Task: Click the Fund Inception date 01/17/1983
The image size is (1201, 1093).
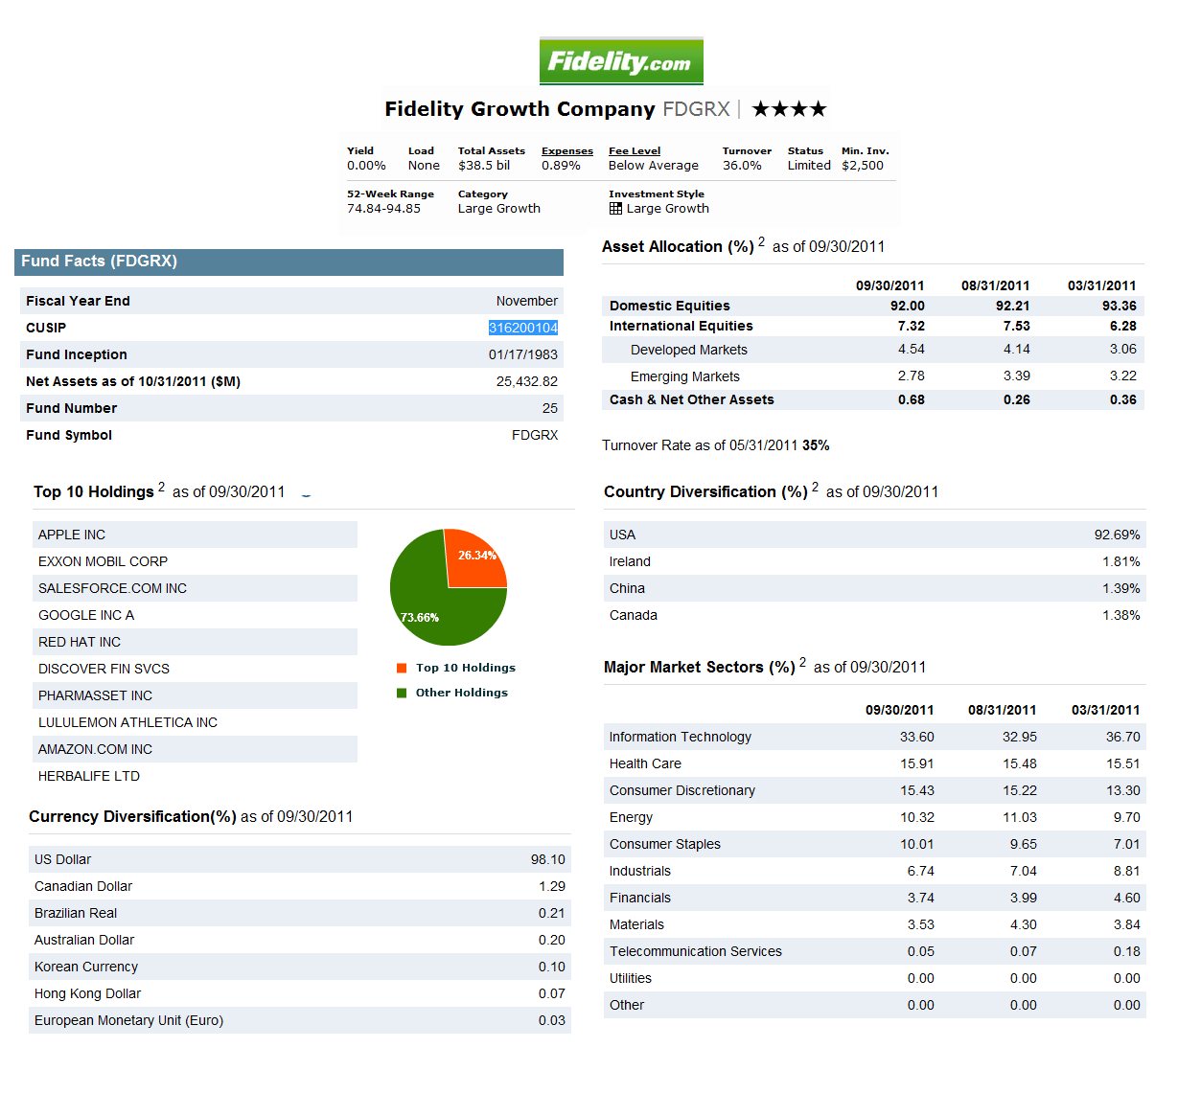Action: coord(523,354)
